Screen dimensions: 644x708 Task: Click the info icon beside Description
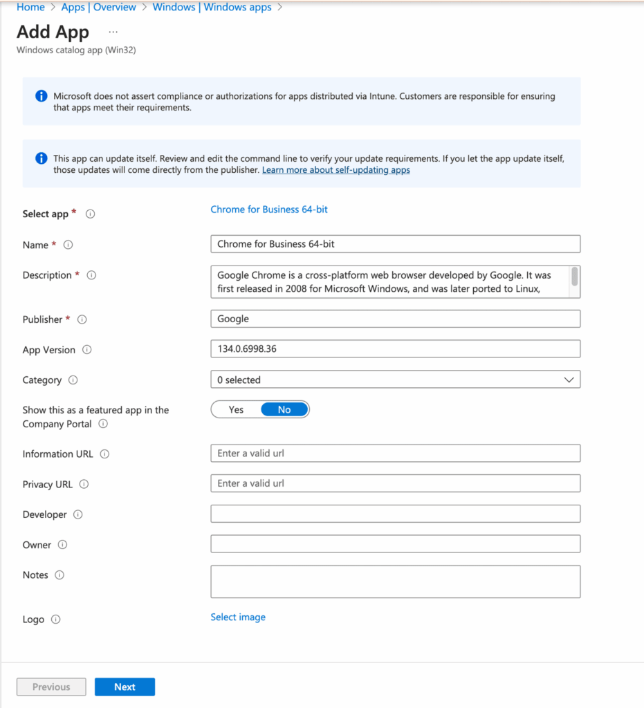tap(91, 275)
